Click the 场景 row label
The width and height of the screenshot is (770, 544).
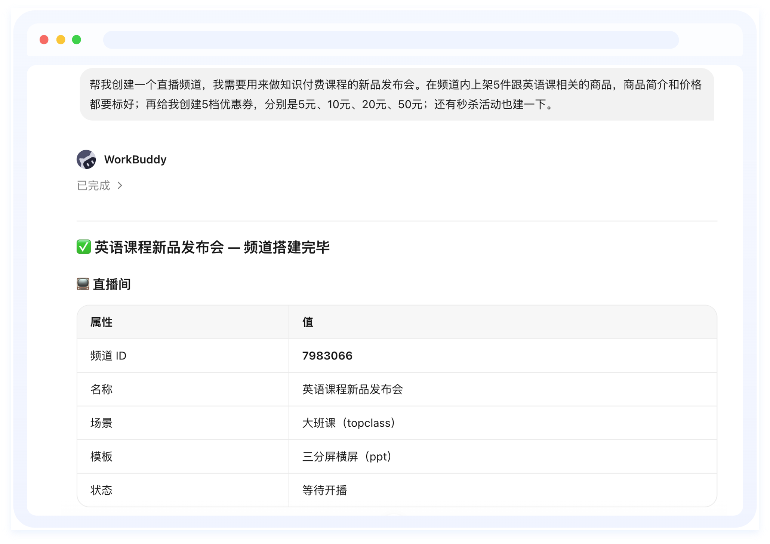click(x=101, y=423)
